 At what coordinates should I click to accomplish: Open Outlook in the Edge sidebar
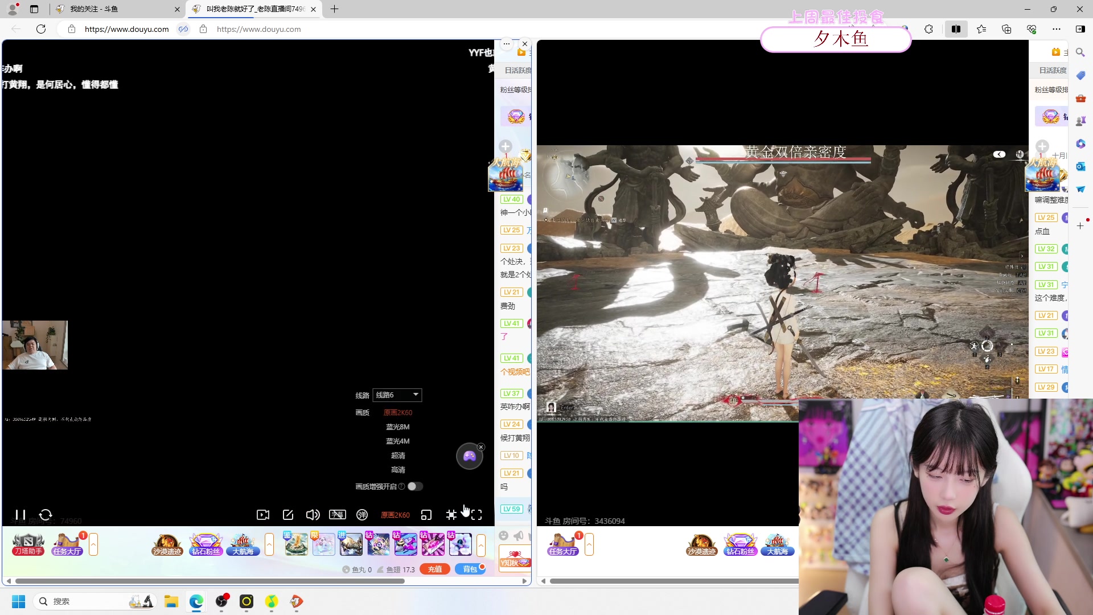point(1080,166)
